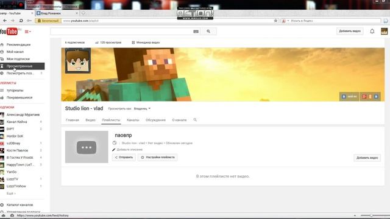Open the notifications bell
Image resolution: width=390 pixels, height=219 pixels.
point(372,31)
